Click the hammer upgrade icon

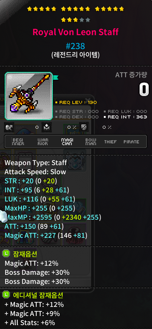coord(9,127)
